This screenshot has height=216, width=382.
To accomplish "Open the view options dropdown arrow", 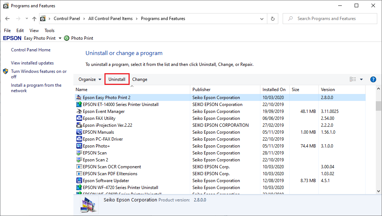I will coord(361,79).
